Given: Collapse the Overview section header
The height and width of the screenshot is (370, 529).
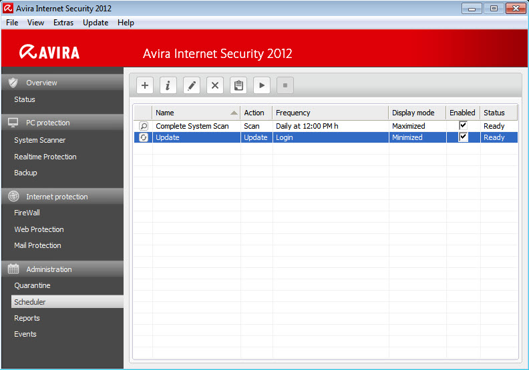Looking at the screenshot, I should coord(63,83).
